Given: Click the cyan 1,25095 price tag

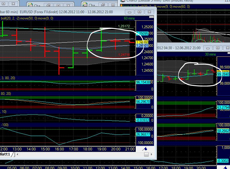Looking at the screenshot, I should click(142, 33).
